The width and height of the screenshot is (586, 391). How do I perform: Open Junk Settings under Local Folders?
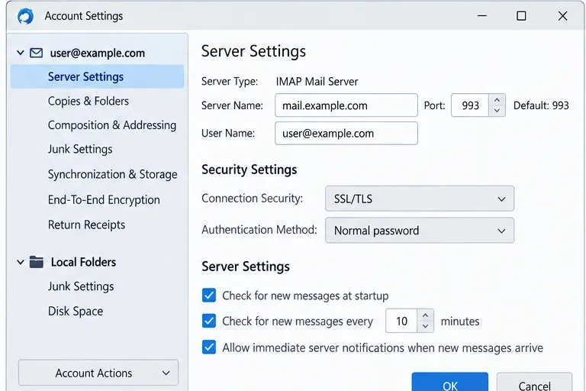(81, 286)
